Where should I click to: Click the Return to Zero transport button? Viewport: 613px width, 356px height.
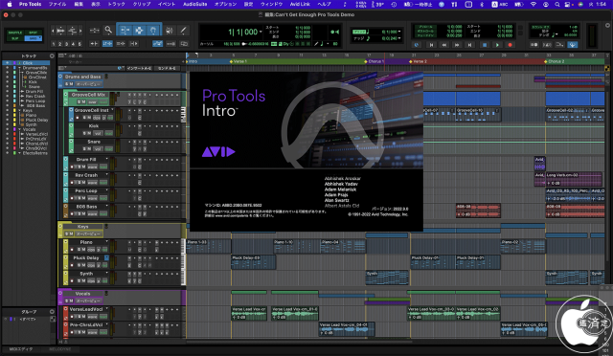tap(432, 45)
